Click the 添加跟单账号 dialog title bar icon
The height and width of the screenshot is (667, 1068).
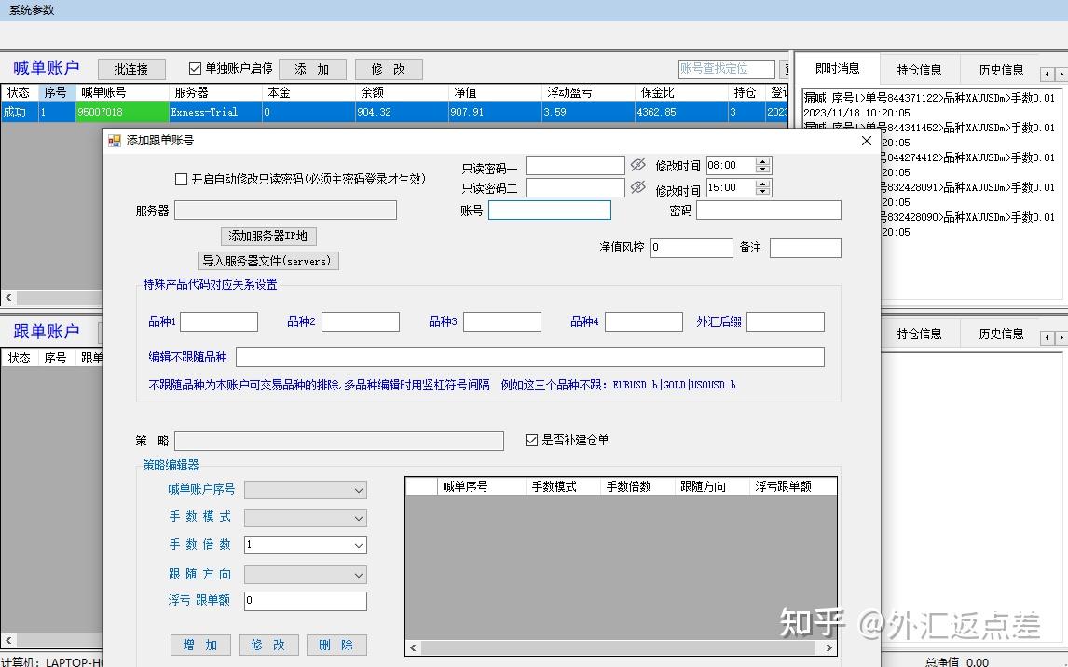coord(116,141)
